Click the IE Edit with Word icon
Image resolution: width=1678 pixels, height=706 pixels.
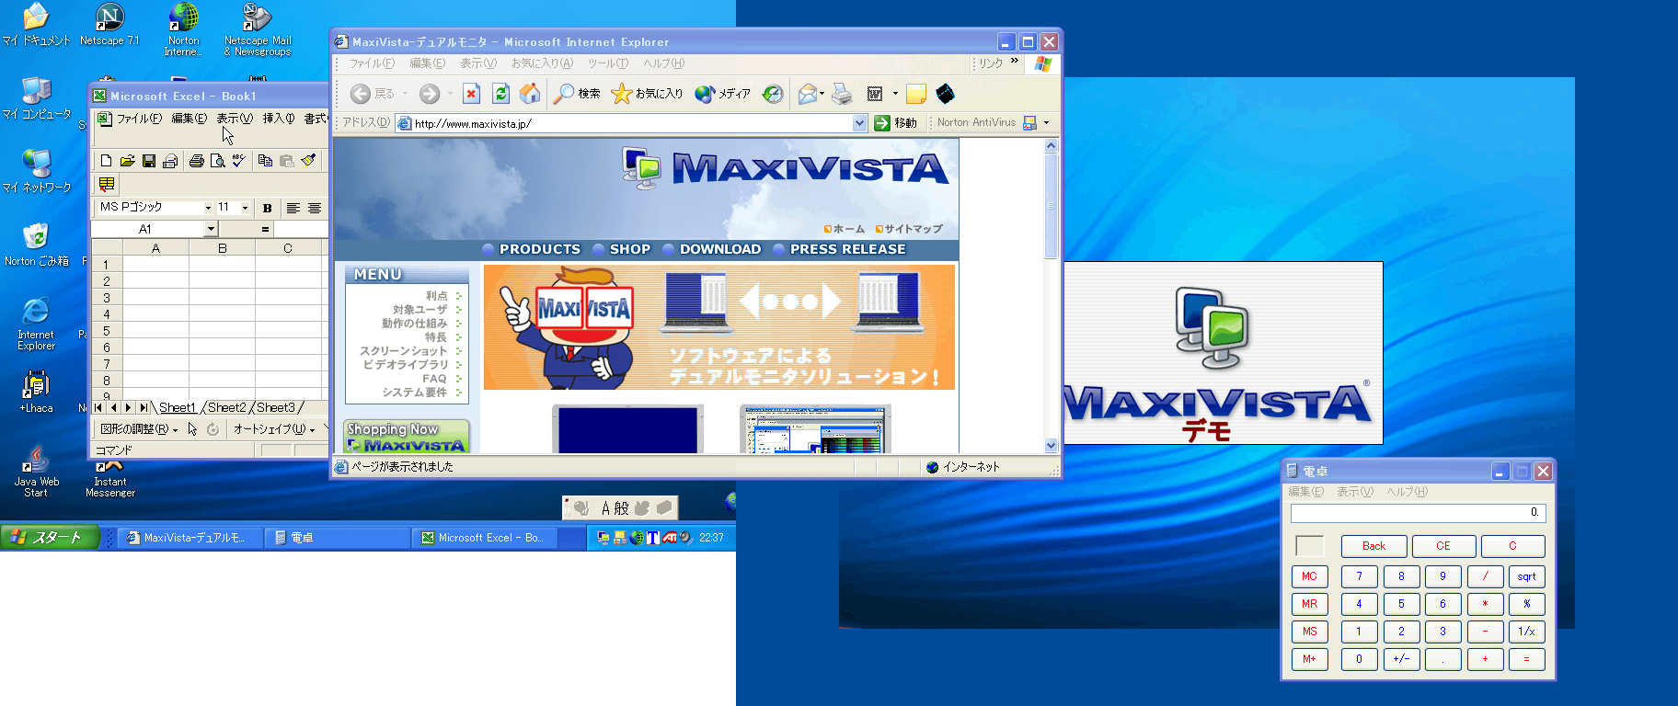[x=875, y=94]
